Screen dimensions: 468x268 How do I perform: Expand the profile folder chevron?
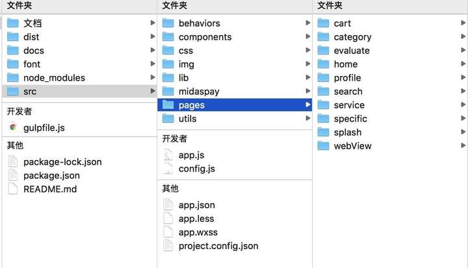click(463, 77)
